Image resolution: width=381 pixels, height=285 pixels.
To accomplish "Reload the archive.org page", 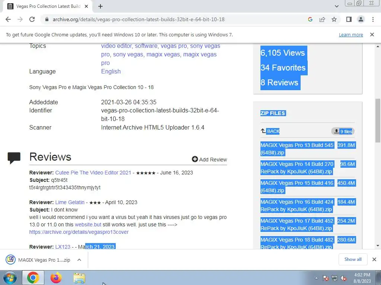I will tap(32, 19).
